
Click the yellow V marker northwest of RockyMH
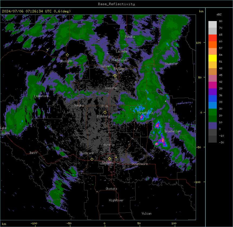click(47, 50)
